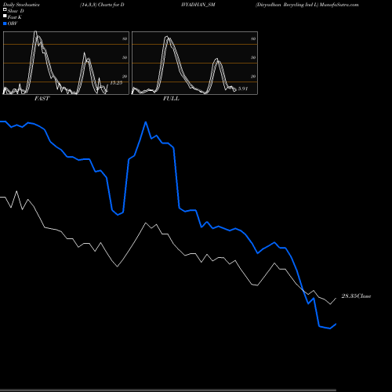Click the end point of the blue OBV line
The image size is (392, 392).
(336, 324)
